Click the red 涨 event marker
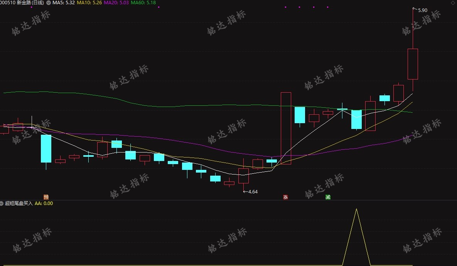The image size is (457, 266). (285, 197)
